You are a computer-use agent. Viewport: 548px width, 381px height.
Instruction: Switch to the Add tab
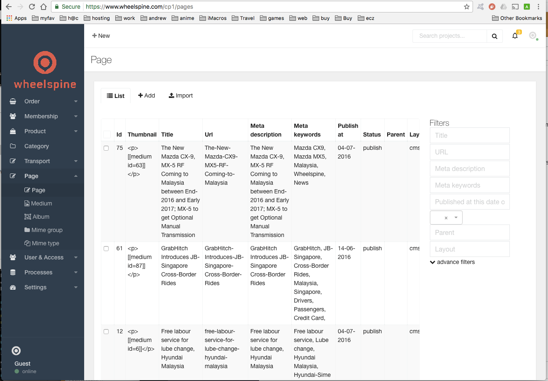pos(147,95)
